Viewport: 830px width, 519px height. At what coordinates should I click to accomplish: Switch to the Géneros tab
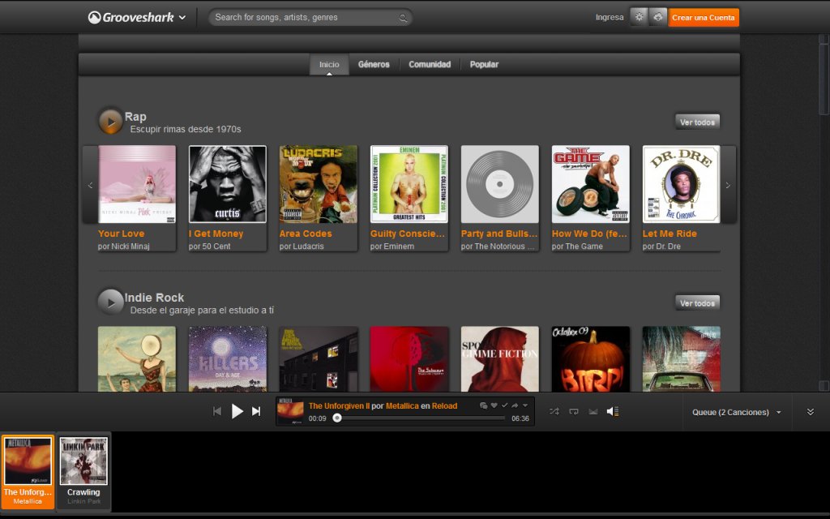pyautogui.click(x=374, y=64)
